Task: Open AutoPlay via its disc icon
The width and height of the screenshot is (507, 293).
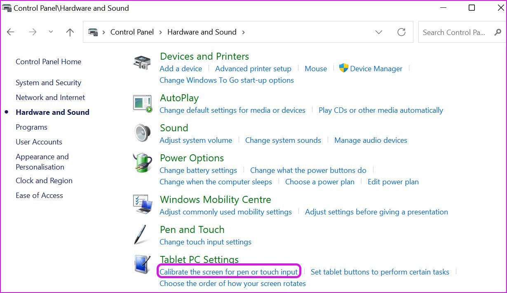Action: coord(142,103)
